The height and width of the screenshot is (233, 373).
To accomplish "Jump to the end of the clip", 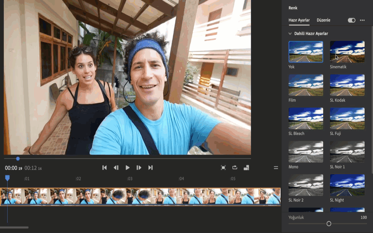I will pyautogui.click(x=150, y=168).
